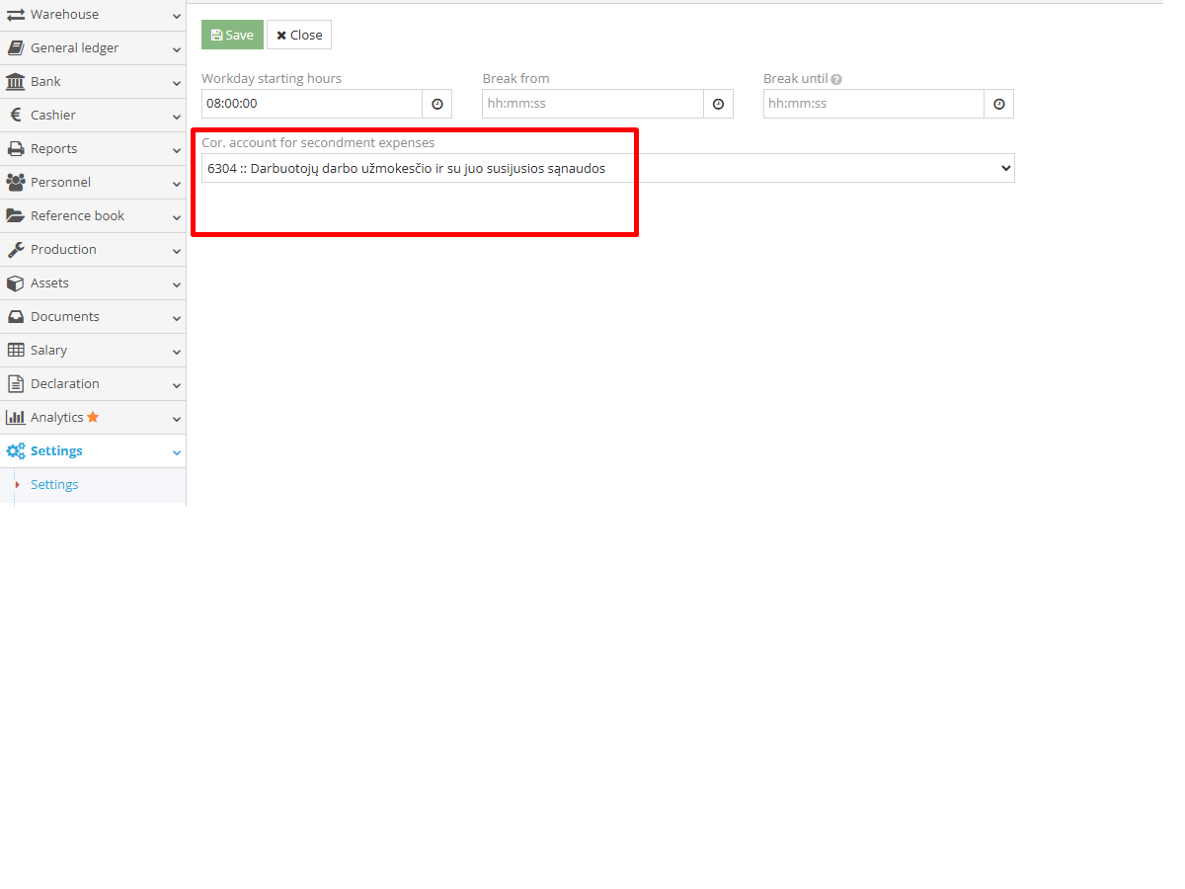Click the Production wrench icon
The width and height of the screenshot is (1185, 889).
[15, 250]
